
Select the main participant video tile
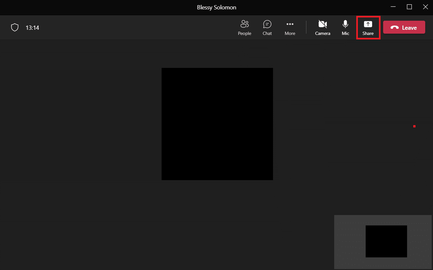click(217, 124)
